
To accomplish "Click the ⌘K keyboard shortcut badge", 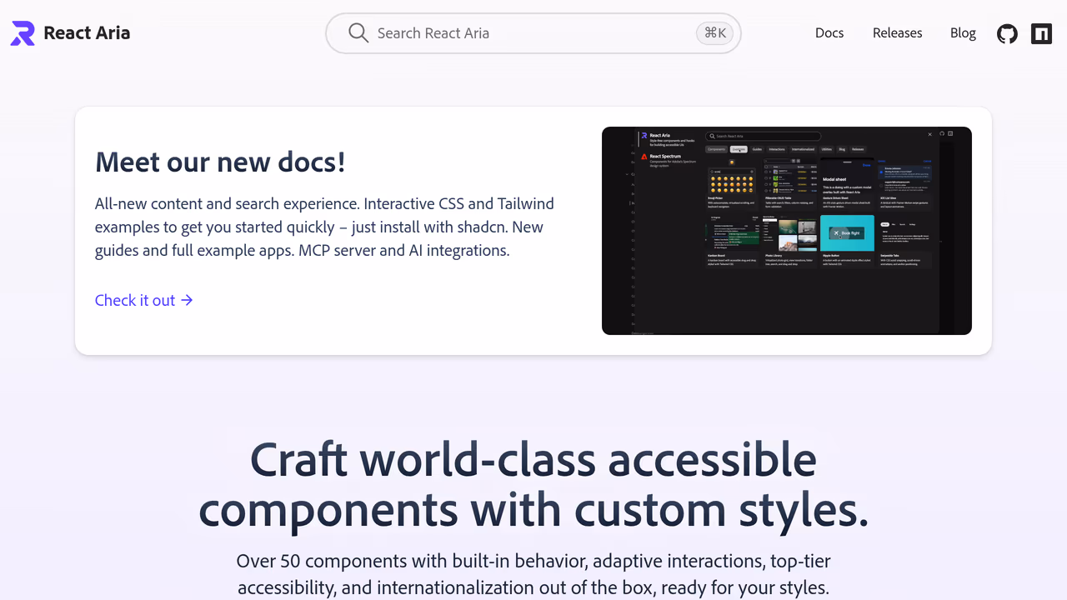I will (714, 33).
